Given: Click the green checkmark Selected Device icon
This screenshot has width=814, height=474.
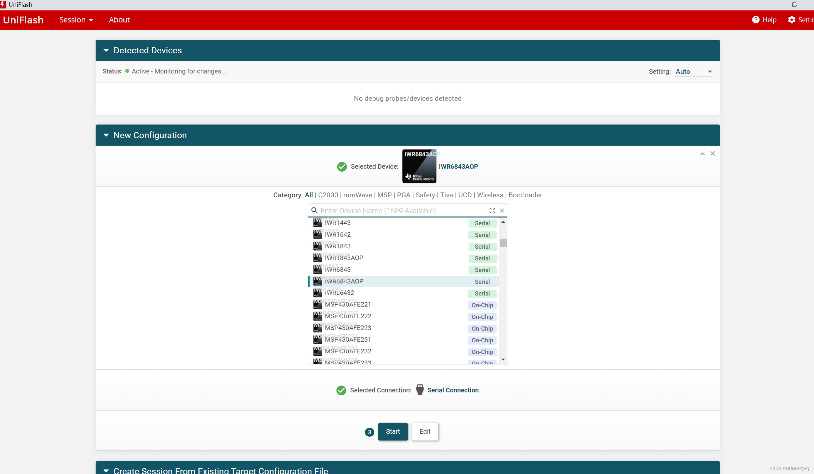Looking at the screenshot, I should tap(341, 166).
